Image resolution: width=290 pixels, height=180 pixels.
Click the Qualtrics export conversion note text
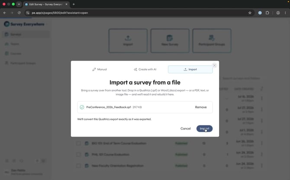114,119
